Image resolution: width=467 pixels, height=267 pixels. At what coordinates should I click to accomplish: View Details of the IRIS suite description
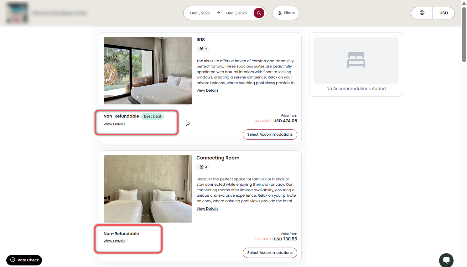(207, 90)
